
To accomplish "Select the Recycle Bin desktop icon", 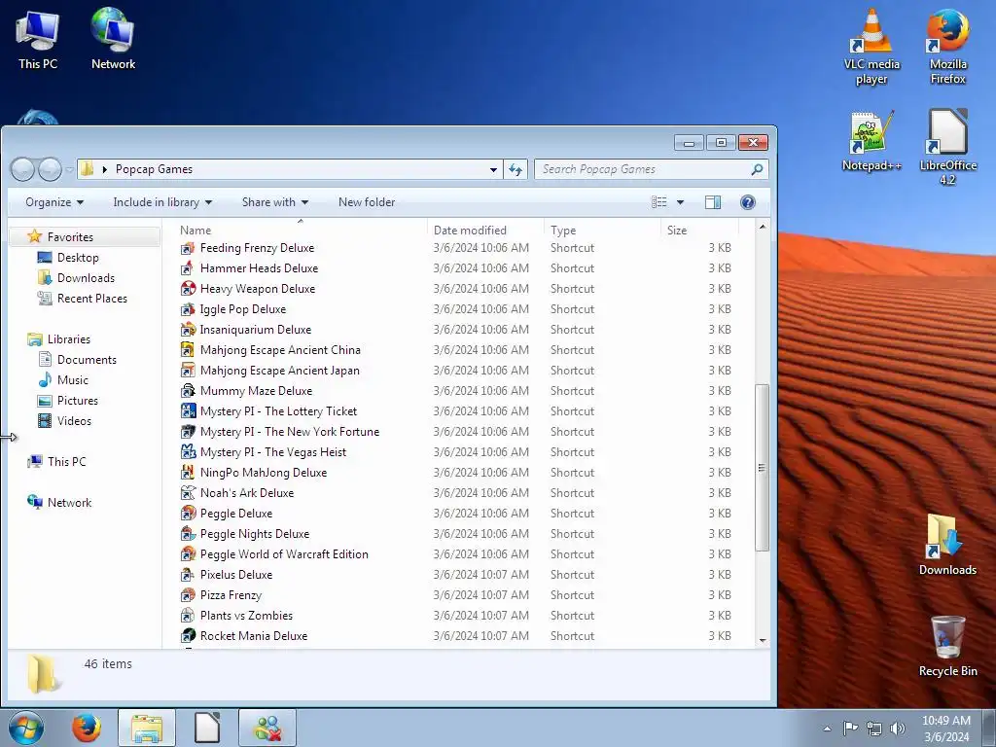I will [947, 646].
